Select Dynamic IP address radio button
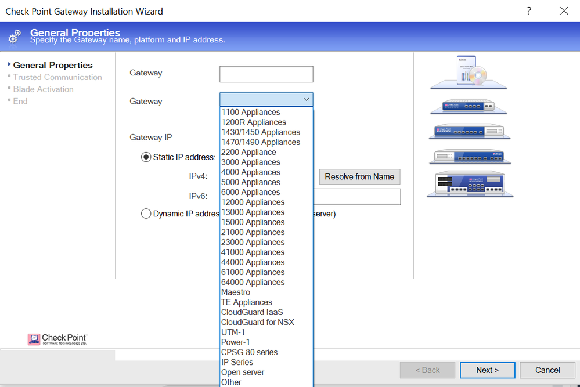 [x=146, y=214]
